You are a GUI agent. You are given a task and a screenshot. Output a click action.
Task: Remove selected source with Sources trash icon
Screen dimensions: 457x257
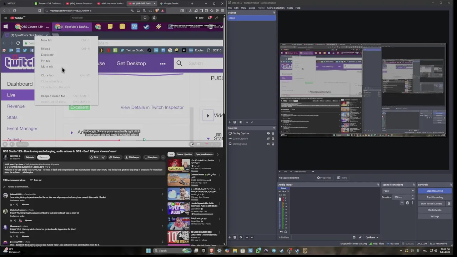pyautogui.click(x=235, y=237)
